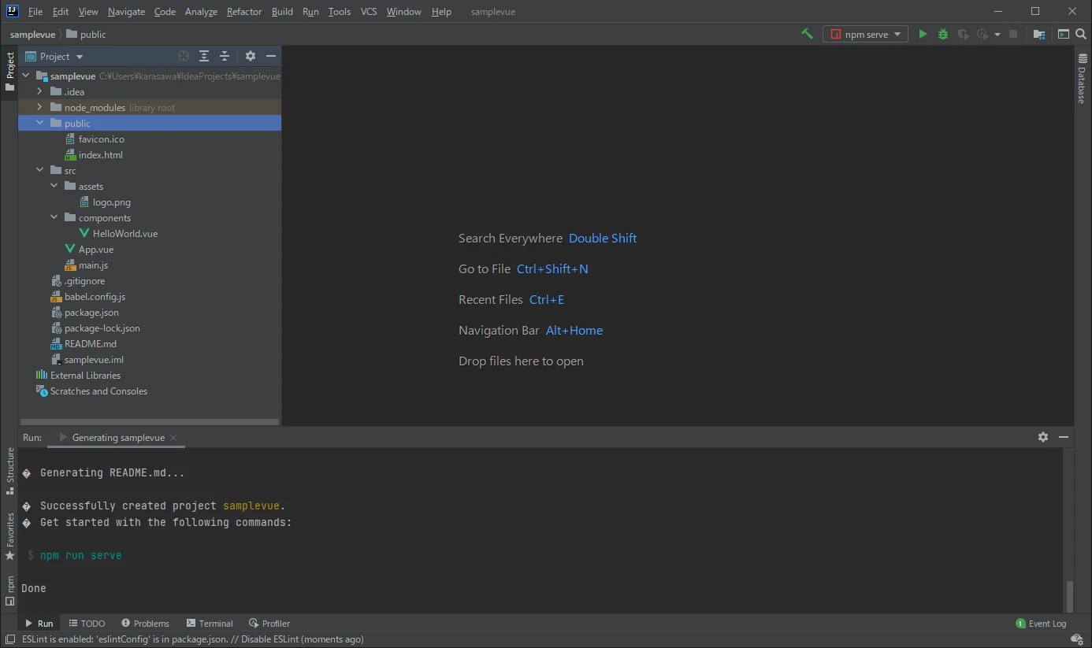Toggle the Project tool window sidebar tab
The width and height of the screenshot is (1092, 648).
tap(9, 71)
